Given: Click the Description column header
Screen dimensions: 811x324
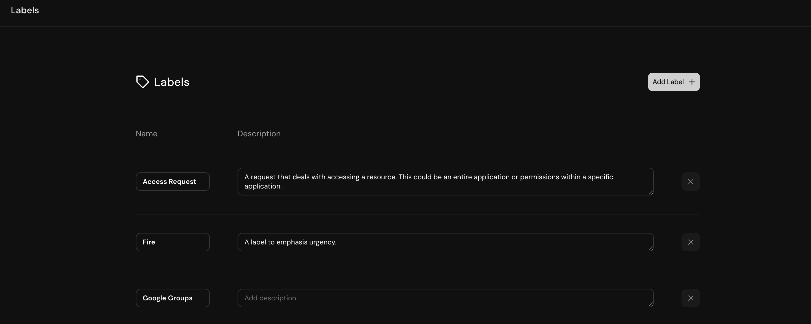Looking at the screenshot, I should 259,133.
